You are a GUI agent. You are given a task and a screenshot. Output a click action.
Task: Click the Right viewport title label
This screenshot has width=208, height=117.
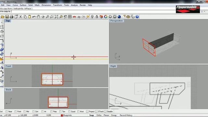coord(113,66)
